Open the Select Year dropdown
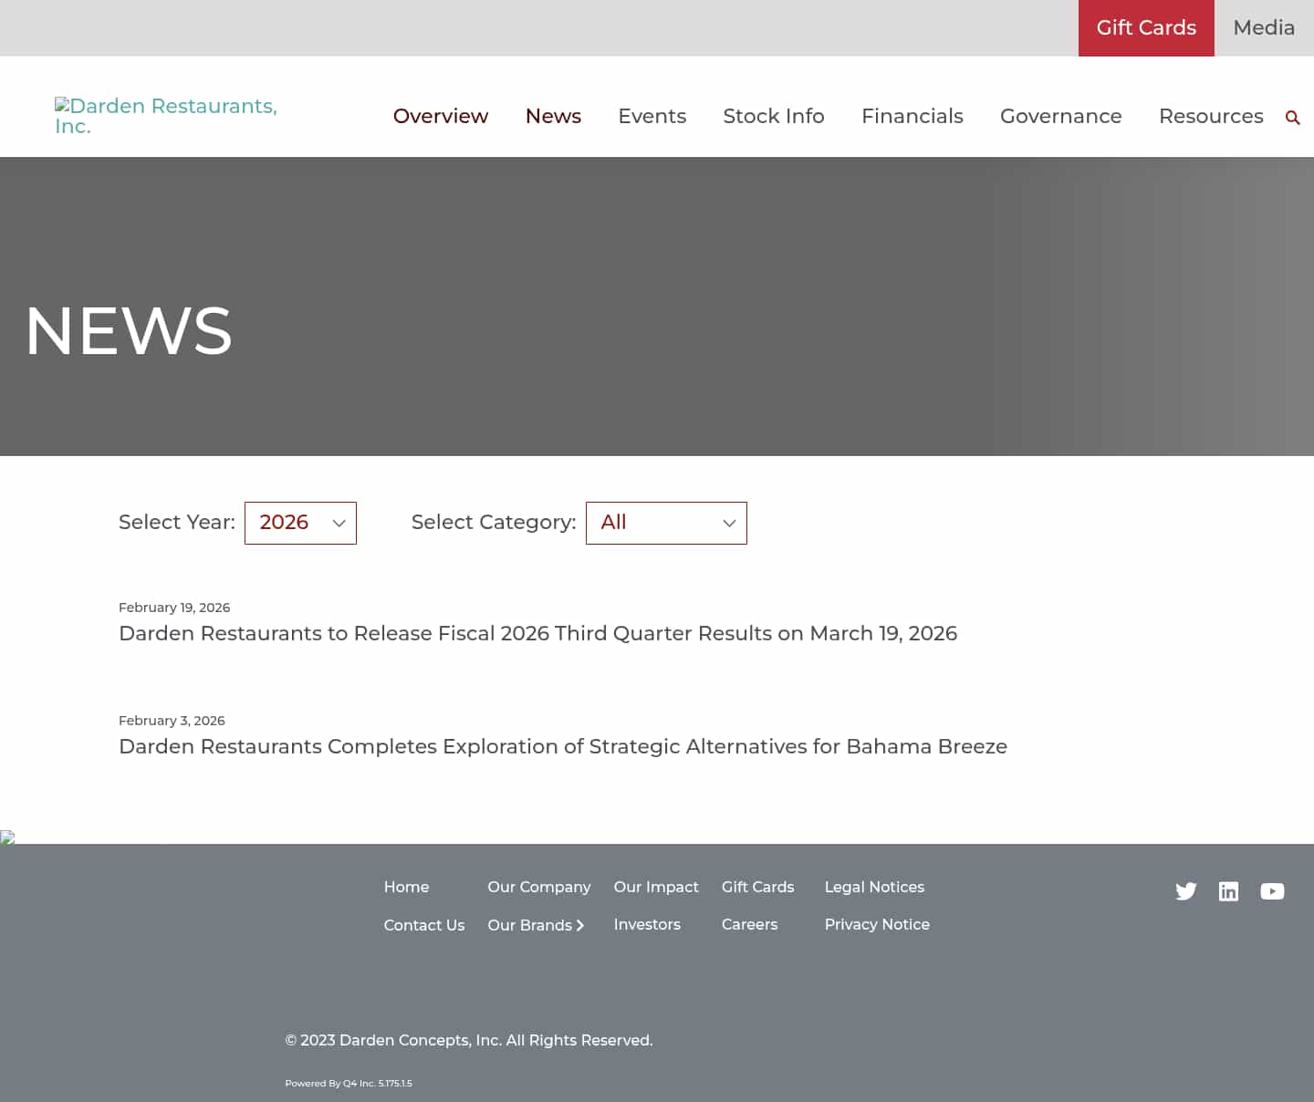1314x1102 pixels. click(300, 523)
